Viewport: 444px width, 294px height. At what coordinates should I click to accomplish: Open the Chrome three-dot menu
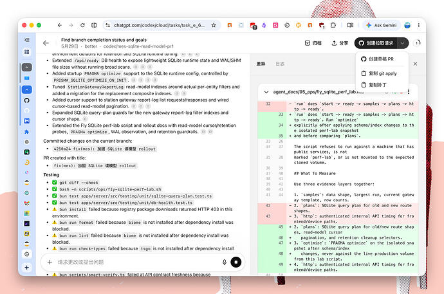click(x=419, y=25)
